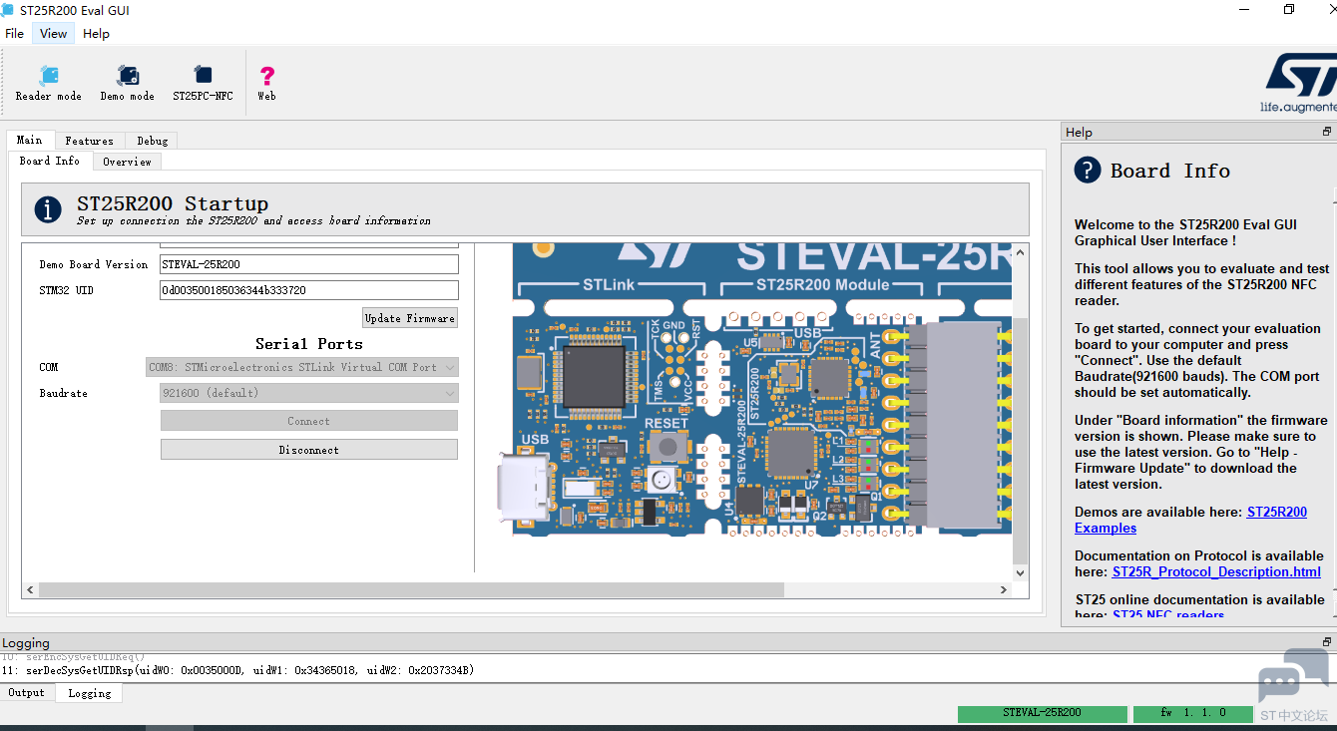
Task: Click the STEVAL-25R200 status bar indicator
Action: (x=1042, y=713)
